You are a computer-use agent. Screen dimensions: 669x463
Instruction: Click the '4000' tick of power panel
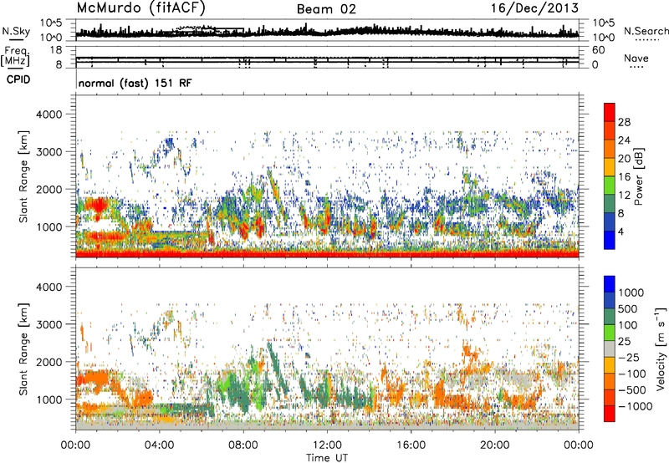[49, 114]
